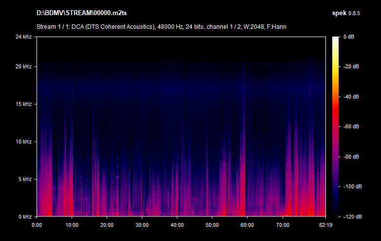Select the 20 kHz frequency axis label

23,67
